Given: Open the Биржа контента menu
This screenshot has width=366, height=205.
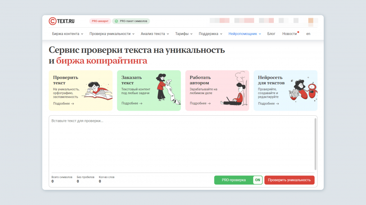Looking at the screenshot, I should (x=67, y=34).
